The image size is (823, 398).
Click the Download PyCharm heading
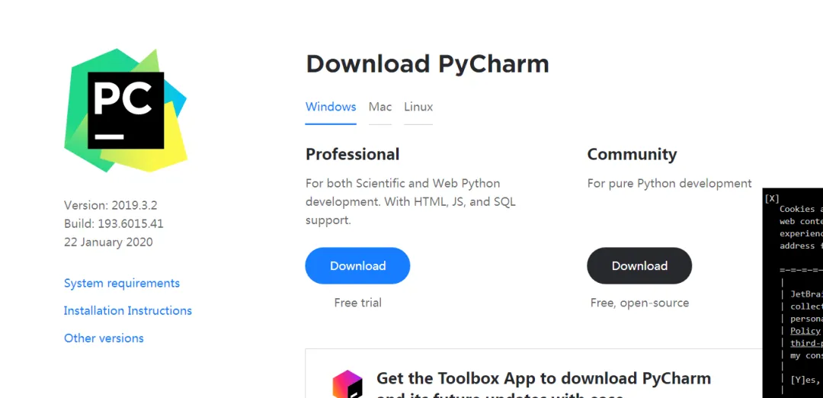click(428, 64)
